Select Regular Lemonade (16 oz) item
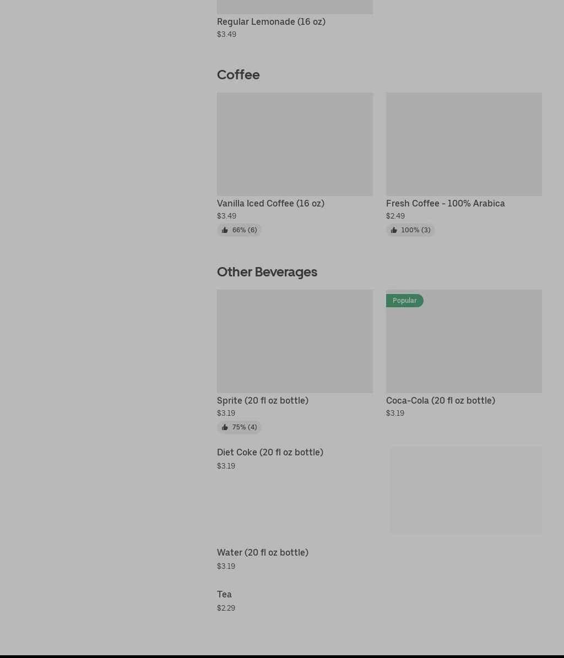Image resolution: width=564 pixels, height=658 pixels. (271, 21)
